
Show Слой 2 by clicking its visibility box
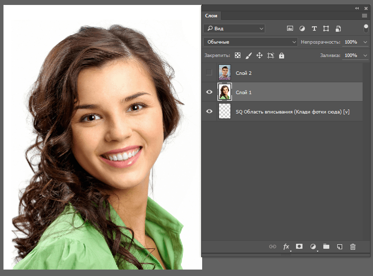(x=209, y=72)
